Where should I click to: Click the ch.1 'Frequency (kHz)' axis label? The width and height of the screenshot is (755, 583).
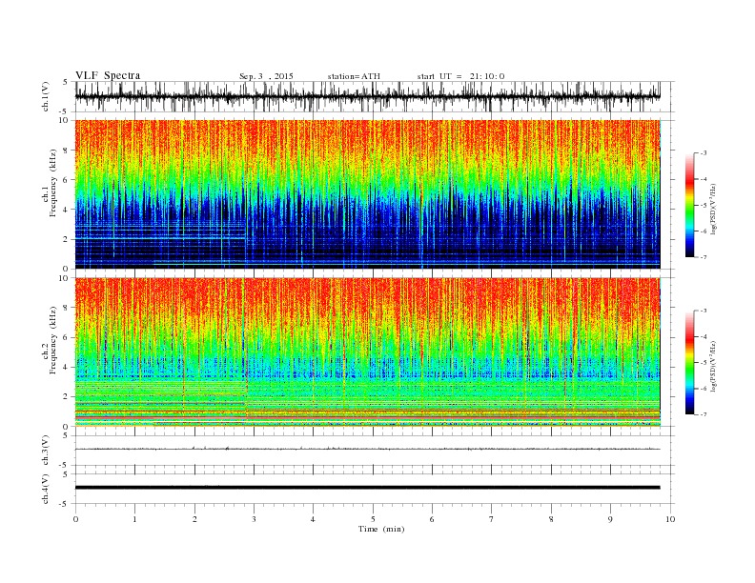[x=53, y=183]
